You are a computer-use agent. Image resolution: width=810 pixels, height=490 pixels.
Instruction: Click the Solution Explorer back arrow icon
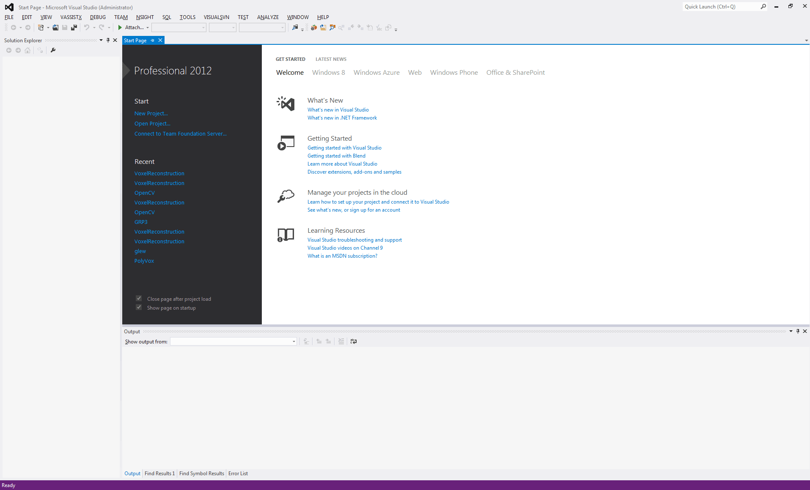click(9, 50)
